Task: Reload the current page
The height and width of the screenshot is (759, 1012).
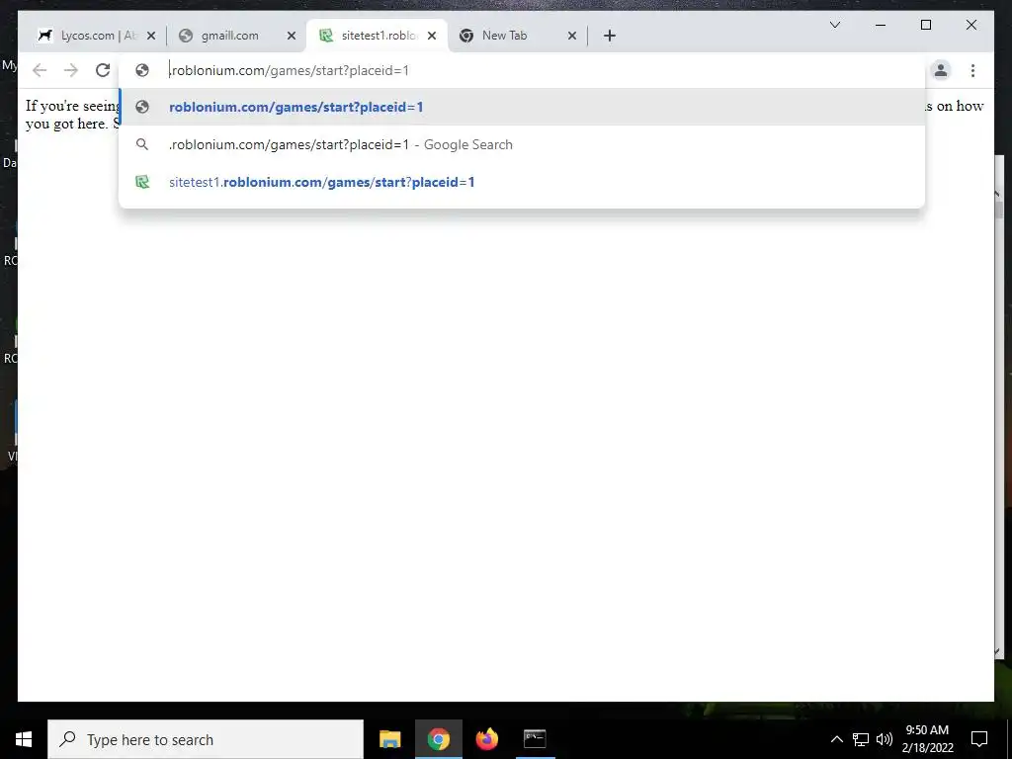Action: 103,70
